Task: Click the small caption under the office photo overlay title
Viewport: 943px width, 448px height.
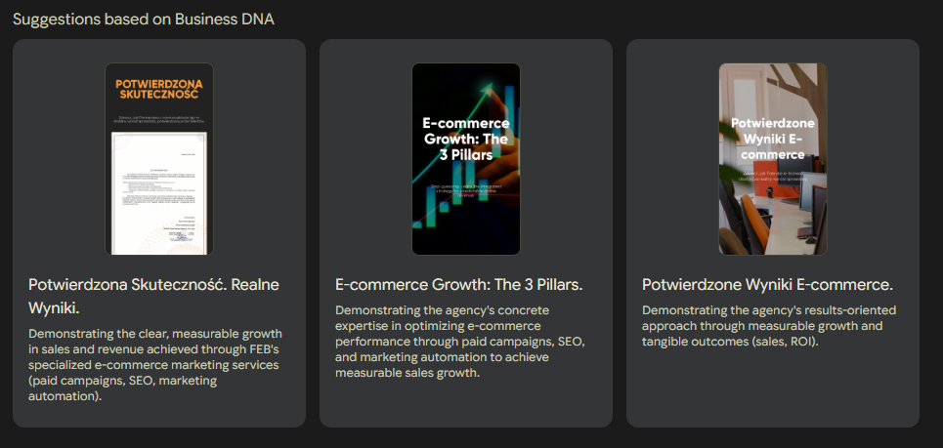Action: tap(772, 177)
